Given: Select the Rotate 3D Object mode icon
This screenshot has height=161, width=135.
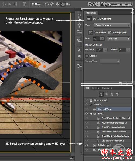Looking at the screenshot, I should tap(47, 4).
